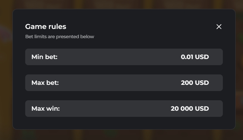Click the Max win row
Image resolution: width=243 pixels, height=140 pixels.
124,108
